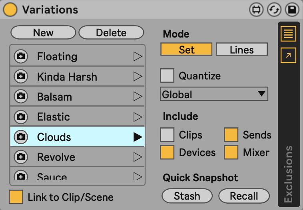303x210 pixels.
Task: Overwrite snapshot for Kinda Harsh via camera icon
Action: (21, 77)
